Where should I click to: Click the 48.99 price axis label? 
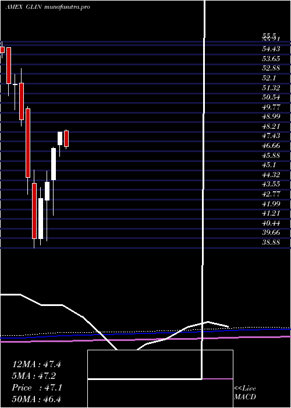click(271, 117)
